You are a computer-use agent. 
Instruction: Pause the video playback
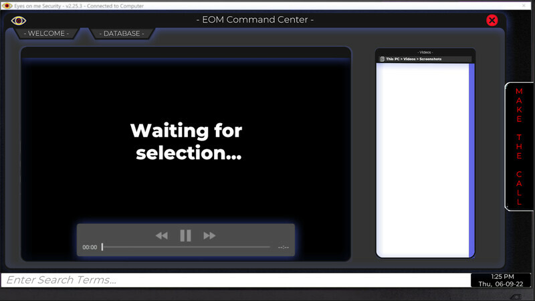[185, 235]
